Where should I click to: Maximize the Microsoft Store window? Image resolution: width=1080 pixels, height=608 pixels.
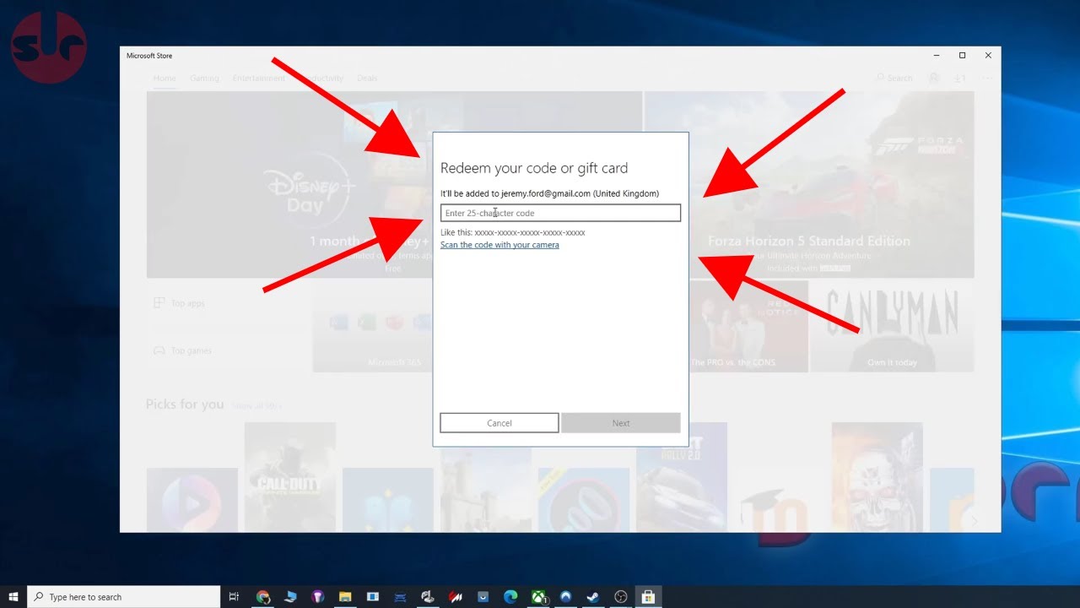pyautogui.click(x=962, y=56)
